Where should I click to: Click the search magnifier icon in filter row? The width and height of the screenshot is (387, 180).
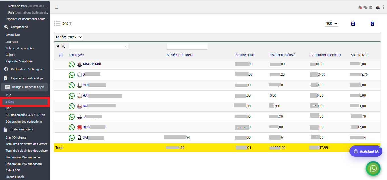(x=63, y=46)
